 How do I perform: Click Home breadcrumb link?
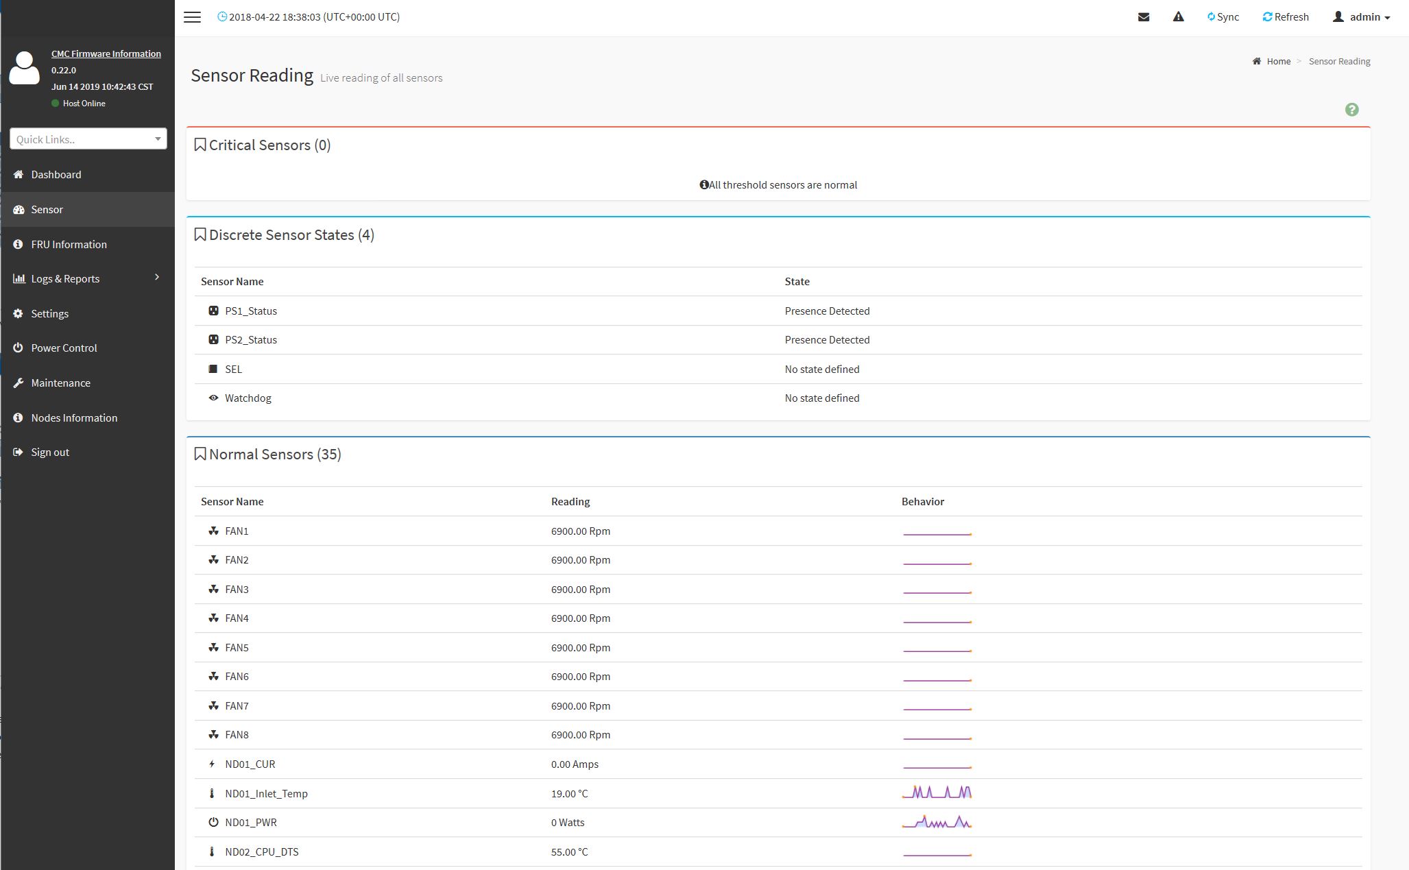[1278, 62]
